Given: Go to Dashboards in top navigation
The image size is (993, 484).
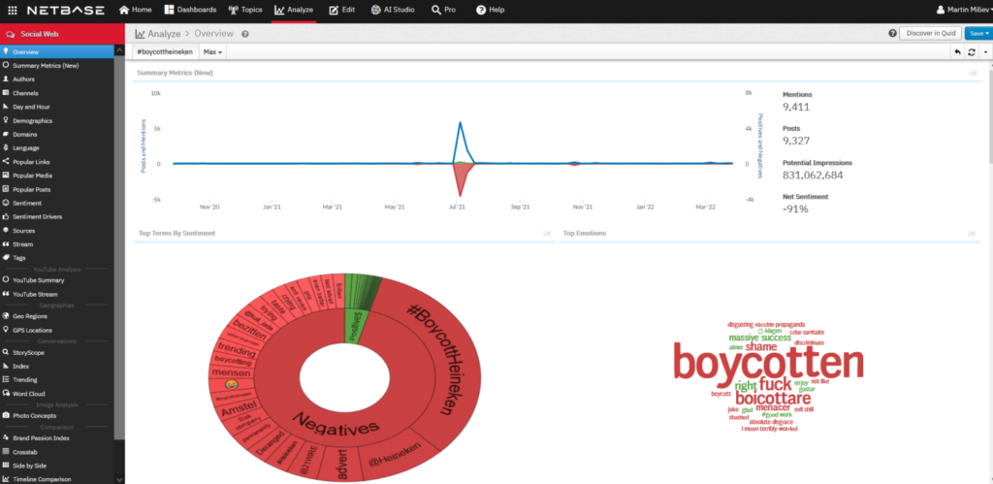Looking at the screenshot, I should click(x=190, y=10).
